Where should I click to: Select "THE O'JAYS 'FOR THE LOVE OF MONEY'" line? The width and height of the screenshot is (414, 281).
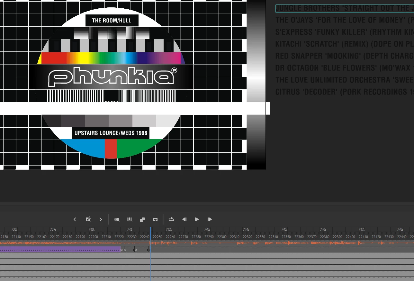point(345,20)
